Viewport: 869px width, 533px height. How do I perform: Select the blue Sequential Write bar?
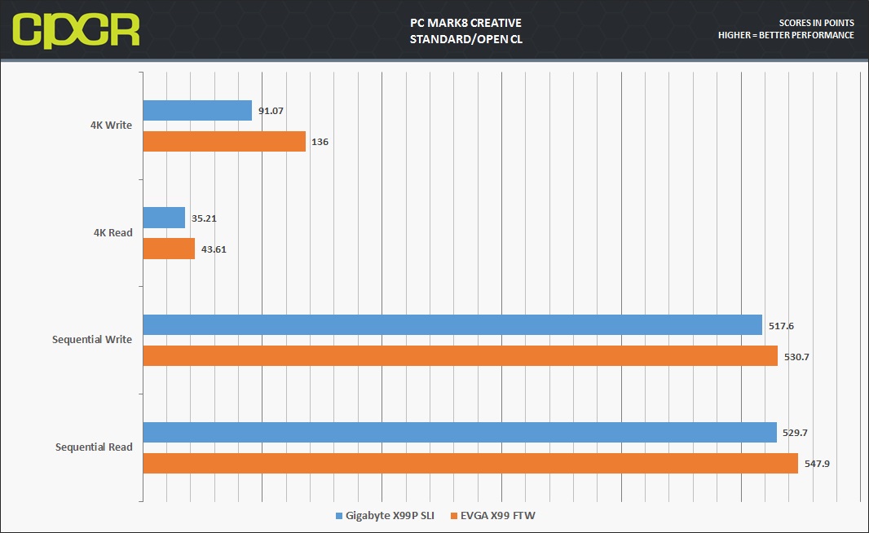pyautogui.click(x=452, y=324)
